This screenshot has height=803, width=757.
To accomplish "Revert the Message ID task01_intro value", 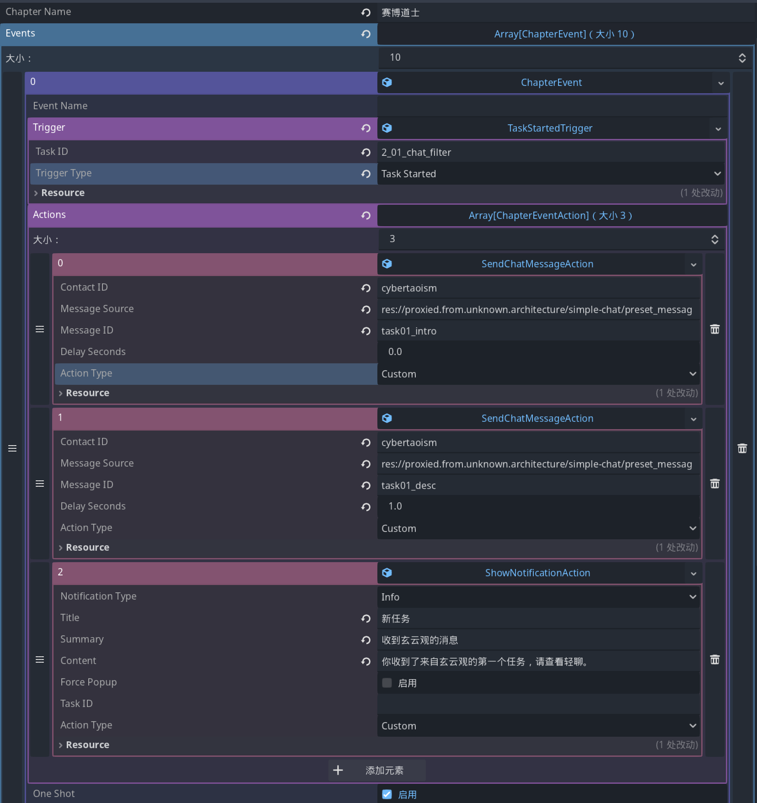I will pyautogui.click(x=365, y=331).
